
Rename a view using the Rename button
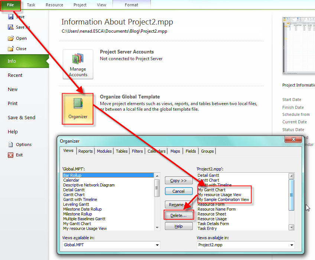179,204
